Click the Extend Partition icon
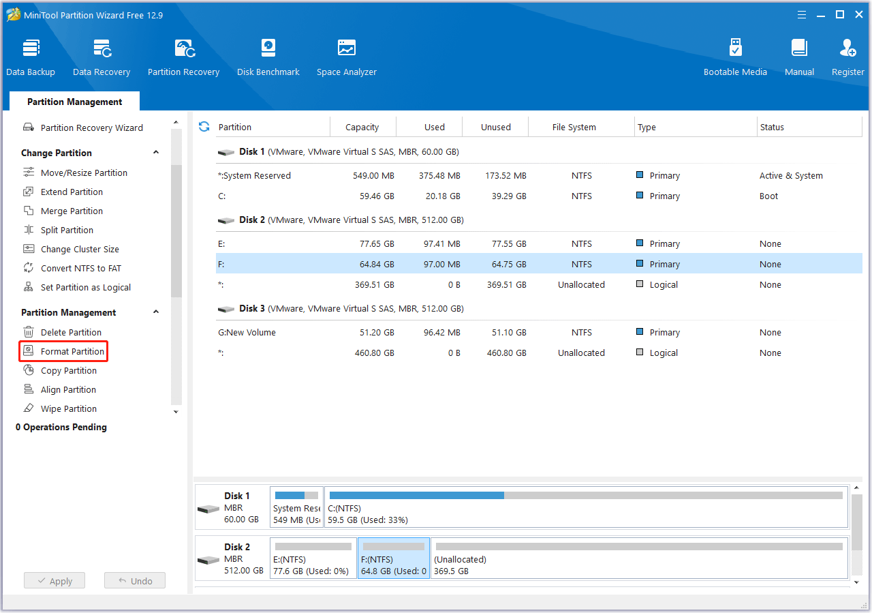 pos(29,192)
